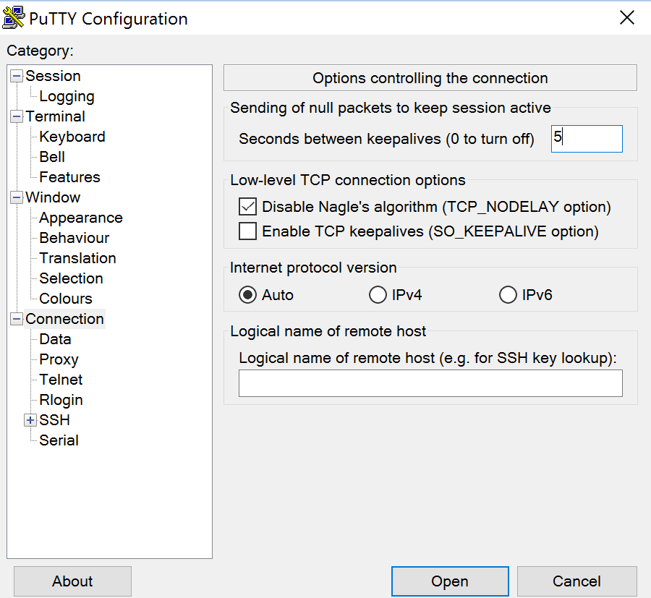Uncheck Disable Nagle's algorithm option
This screenshot has height=598, width=651.
click(x=247, y=206)
